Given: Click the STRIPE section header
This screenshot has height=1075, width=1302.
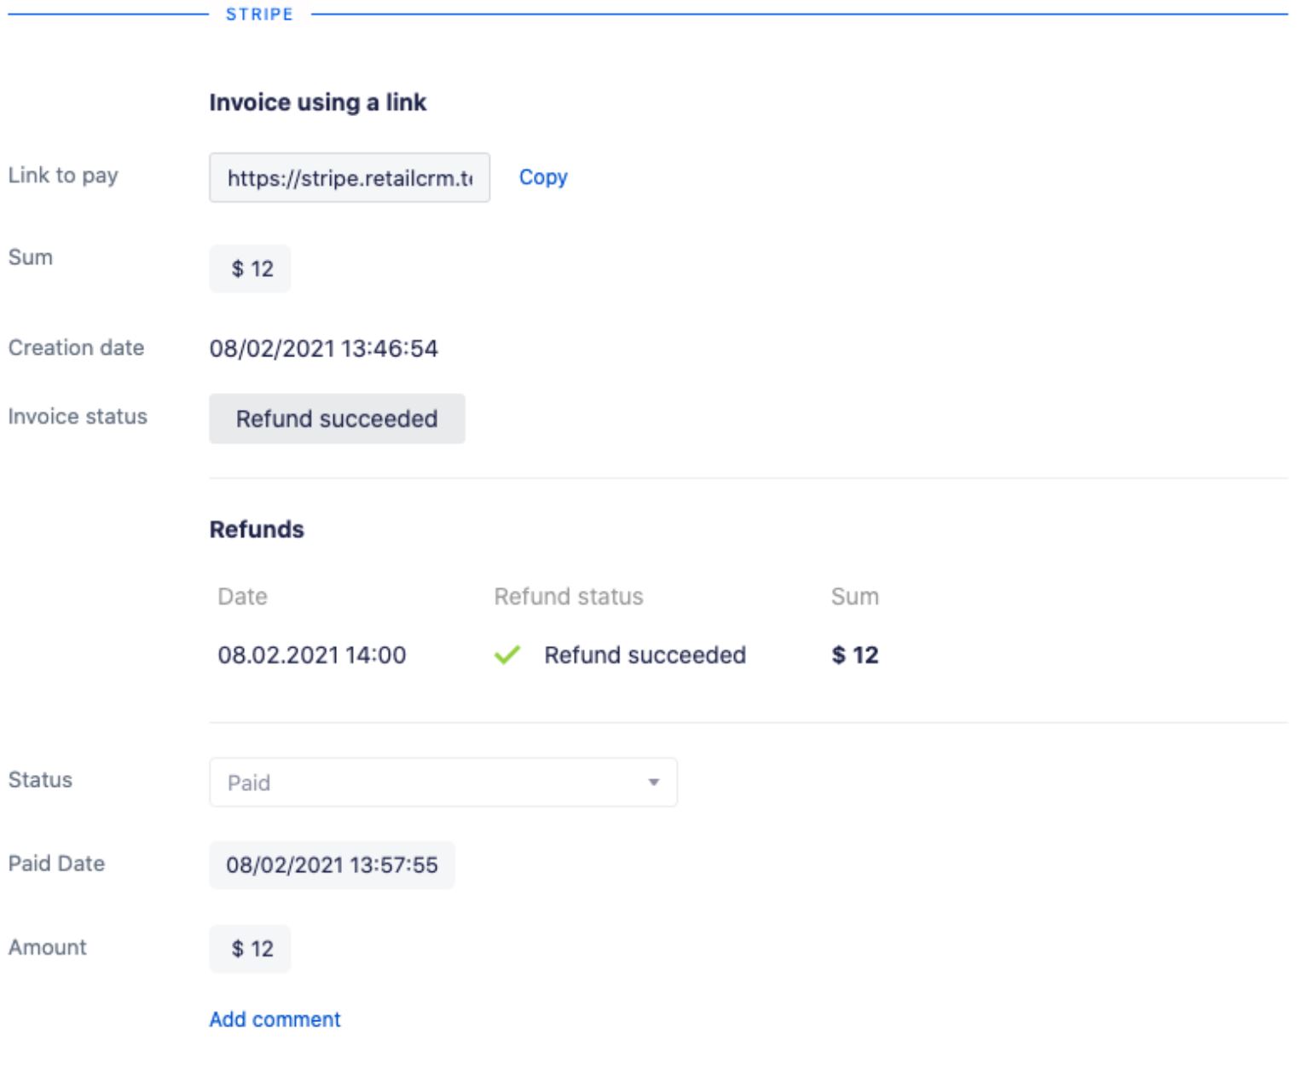Looking at the screenshot, I should (x=259, y=14).
